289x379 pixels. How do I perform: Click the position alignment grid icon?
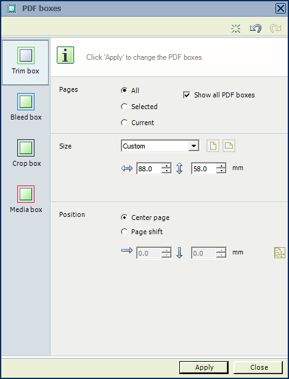[x=280, y=253]
